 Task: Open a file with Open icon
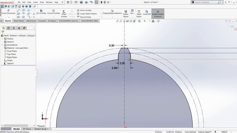tap(76, 2)
